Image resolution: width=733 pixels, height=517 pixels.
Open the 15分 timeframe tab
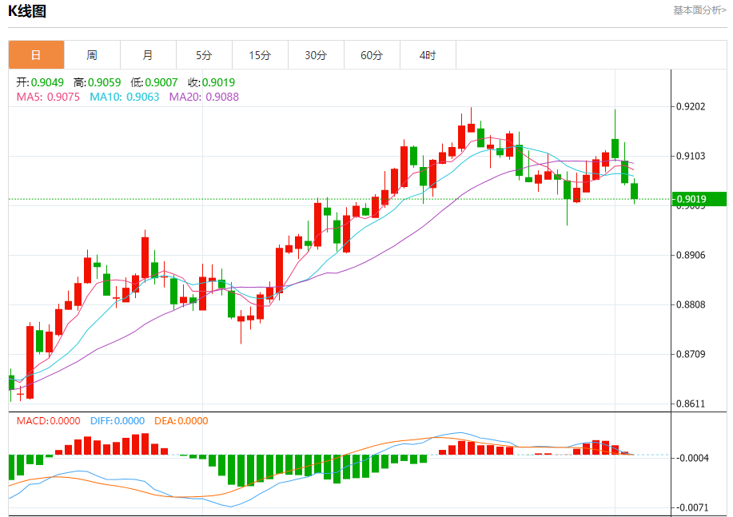tap(260, 55)
